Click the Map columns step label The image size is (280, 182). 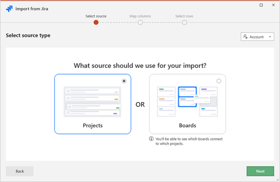(140, 16)
